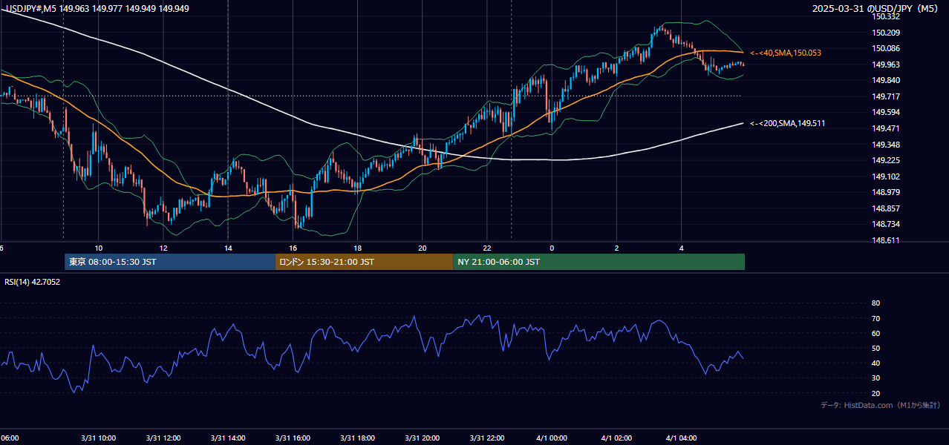
Task: Click price axis value 150.209
Action: (886, 33)
